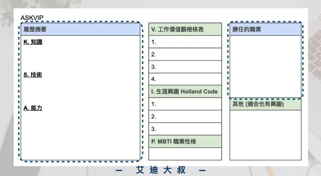Click the 艾迪大叔 footer text
Screen dimensions: 321x176
coord(160,170)
